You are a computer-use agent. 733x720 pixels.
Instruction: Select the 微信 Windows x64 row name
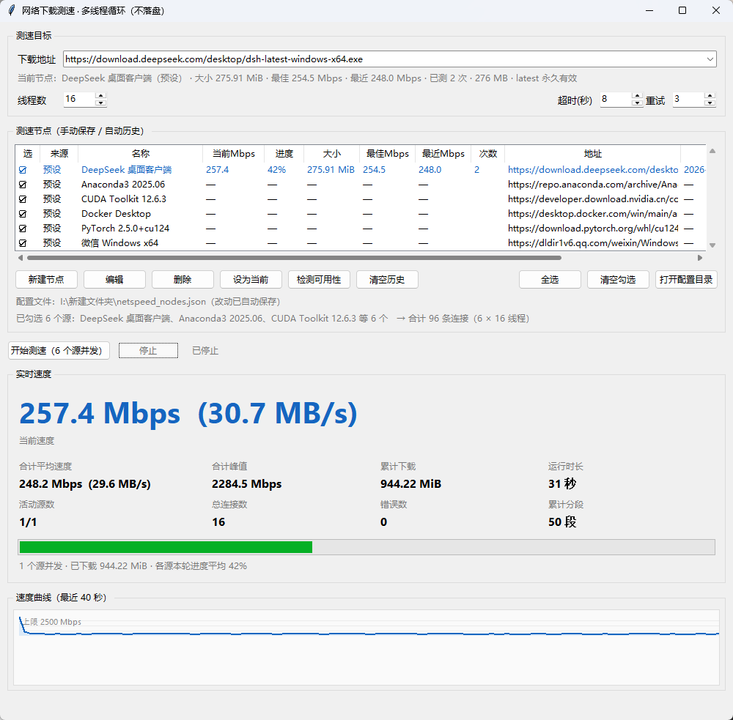tap(119, 243)
